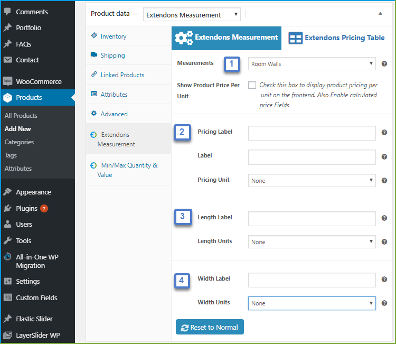The image size is (396, 344).
Task: Click the Comments speech bubble icon
Action: pos(7,12)
